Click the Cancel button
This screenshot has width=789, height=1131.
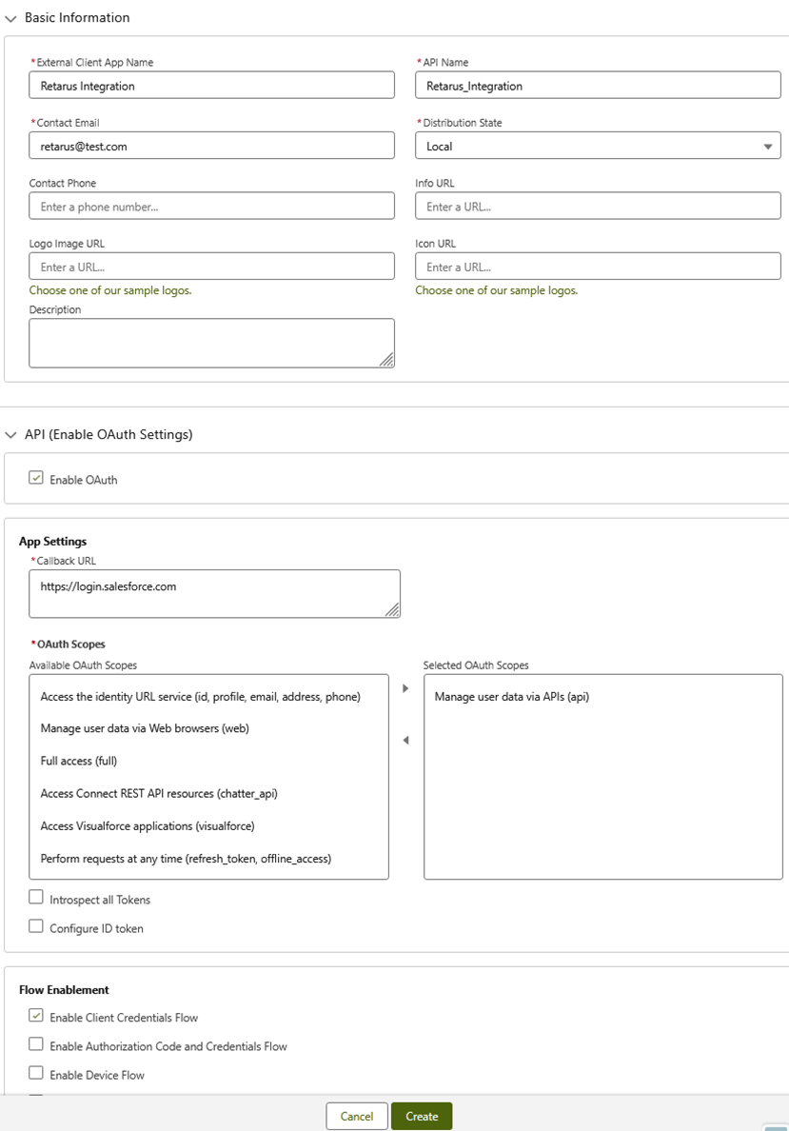point(357,1116)
